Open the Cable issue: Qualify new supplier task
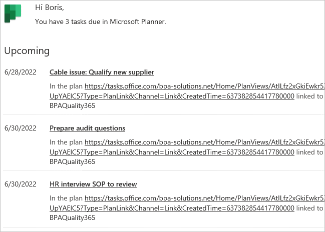Image resolution: width=325 pixels, height=232 pixels. pos(102,72)
